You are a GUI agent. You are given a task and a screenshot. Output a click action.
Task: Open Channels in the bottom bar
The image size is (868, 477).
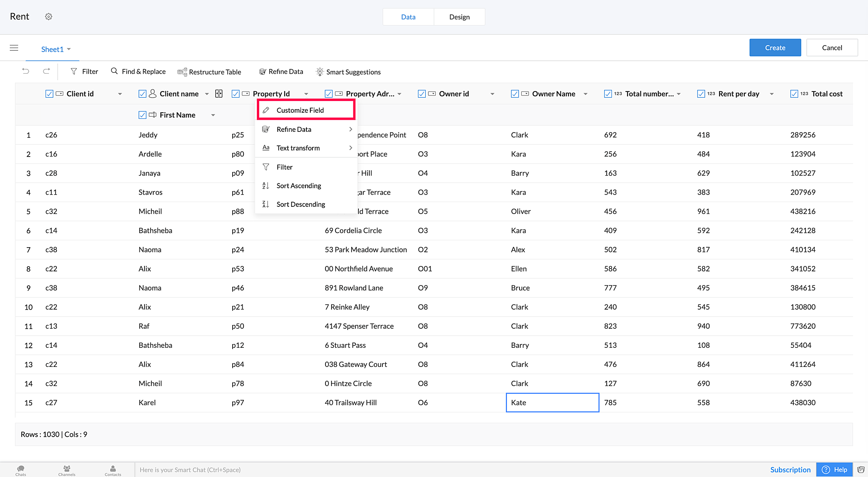pos(67,470)
